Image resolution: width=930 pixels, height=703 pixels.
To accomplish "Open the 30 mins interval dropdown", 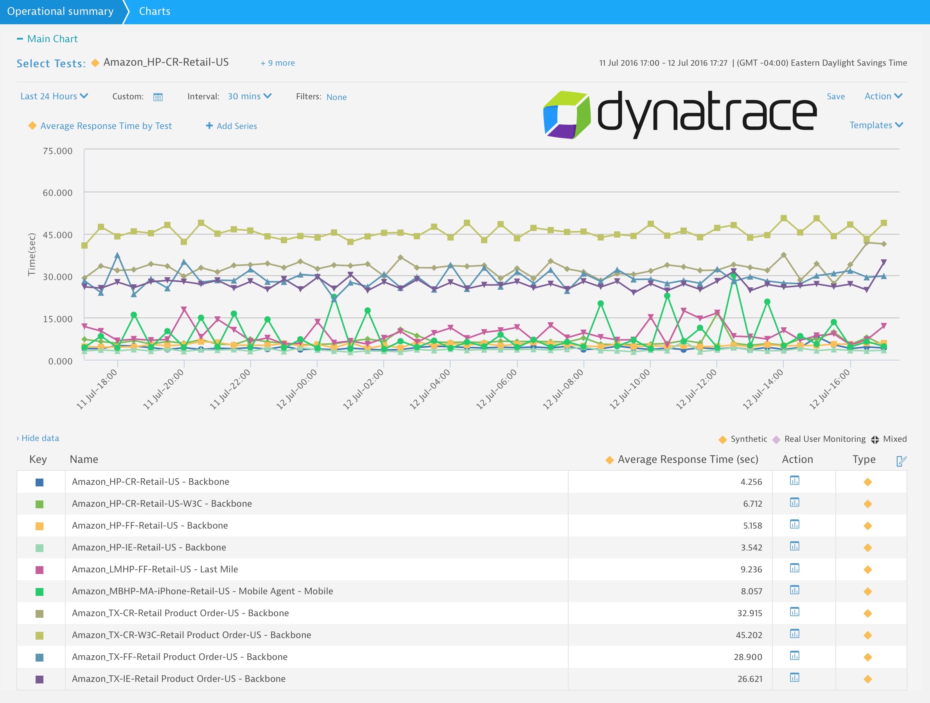I will pyautogui.click(x=250, y=96).
